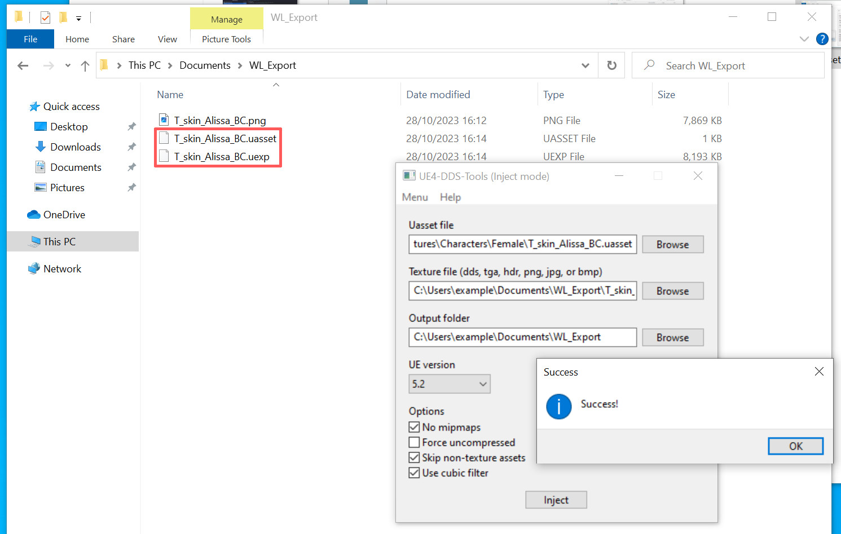841x534 pixels.
Task: Open Explorer help question mark icon
Action: pyautogui.click(x=822, y=39)
